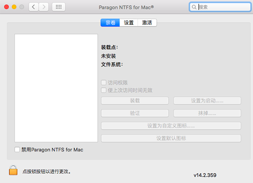Click the 点按锁按钮以进行更改 text
The height and width of the screenshot is (183, 253).
46,172
